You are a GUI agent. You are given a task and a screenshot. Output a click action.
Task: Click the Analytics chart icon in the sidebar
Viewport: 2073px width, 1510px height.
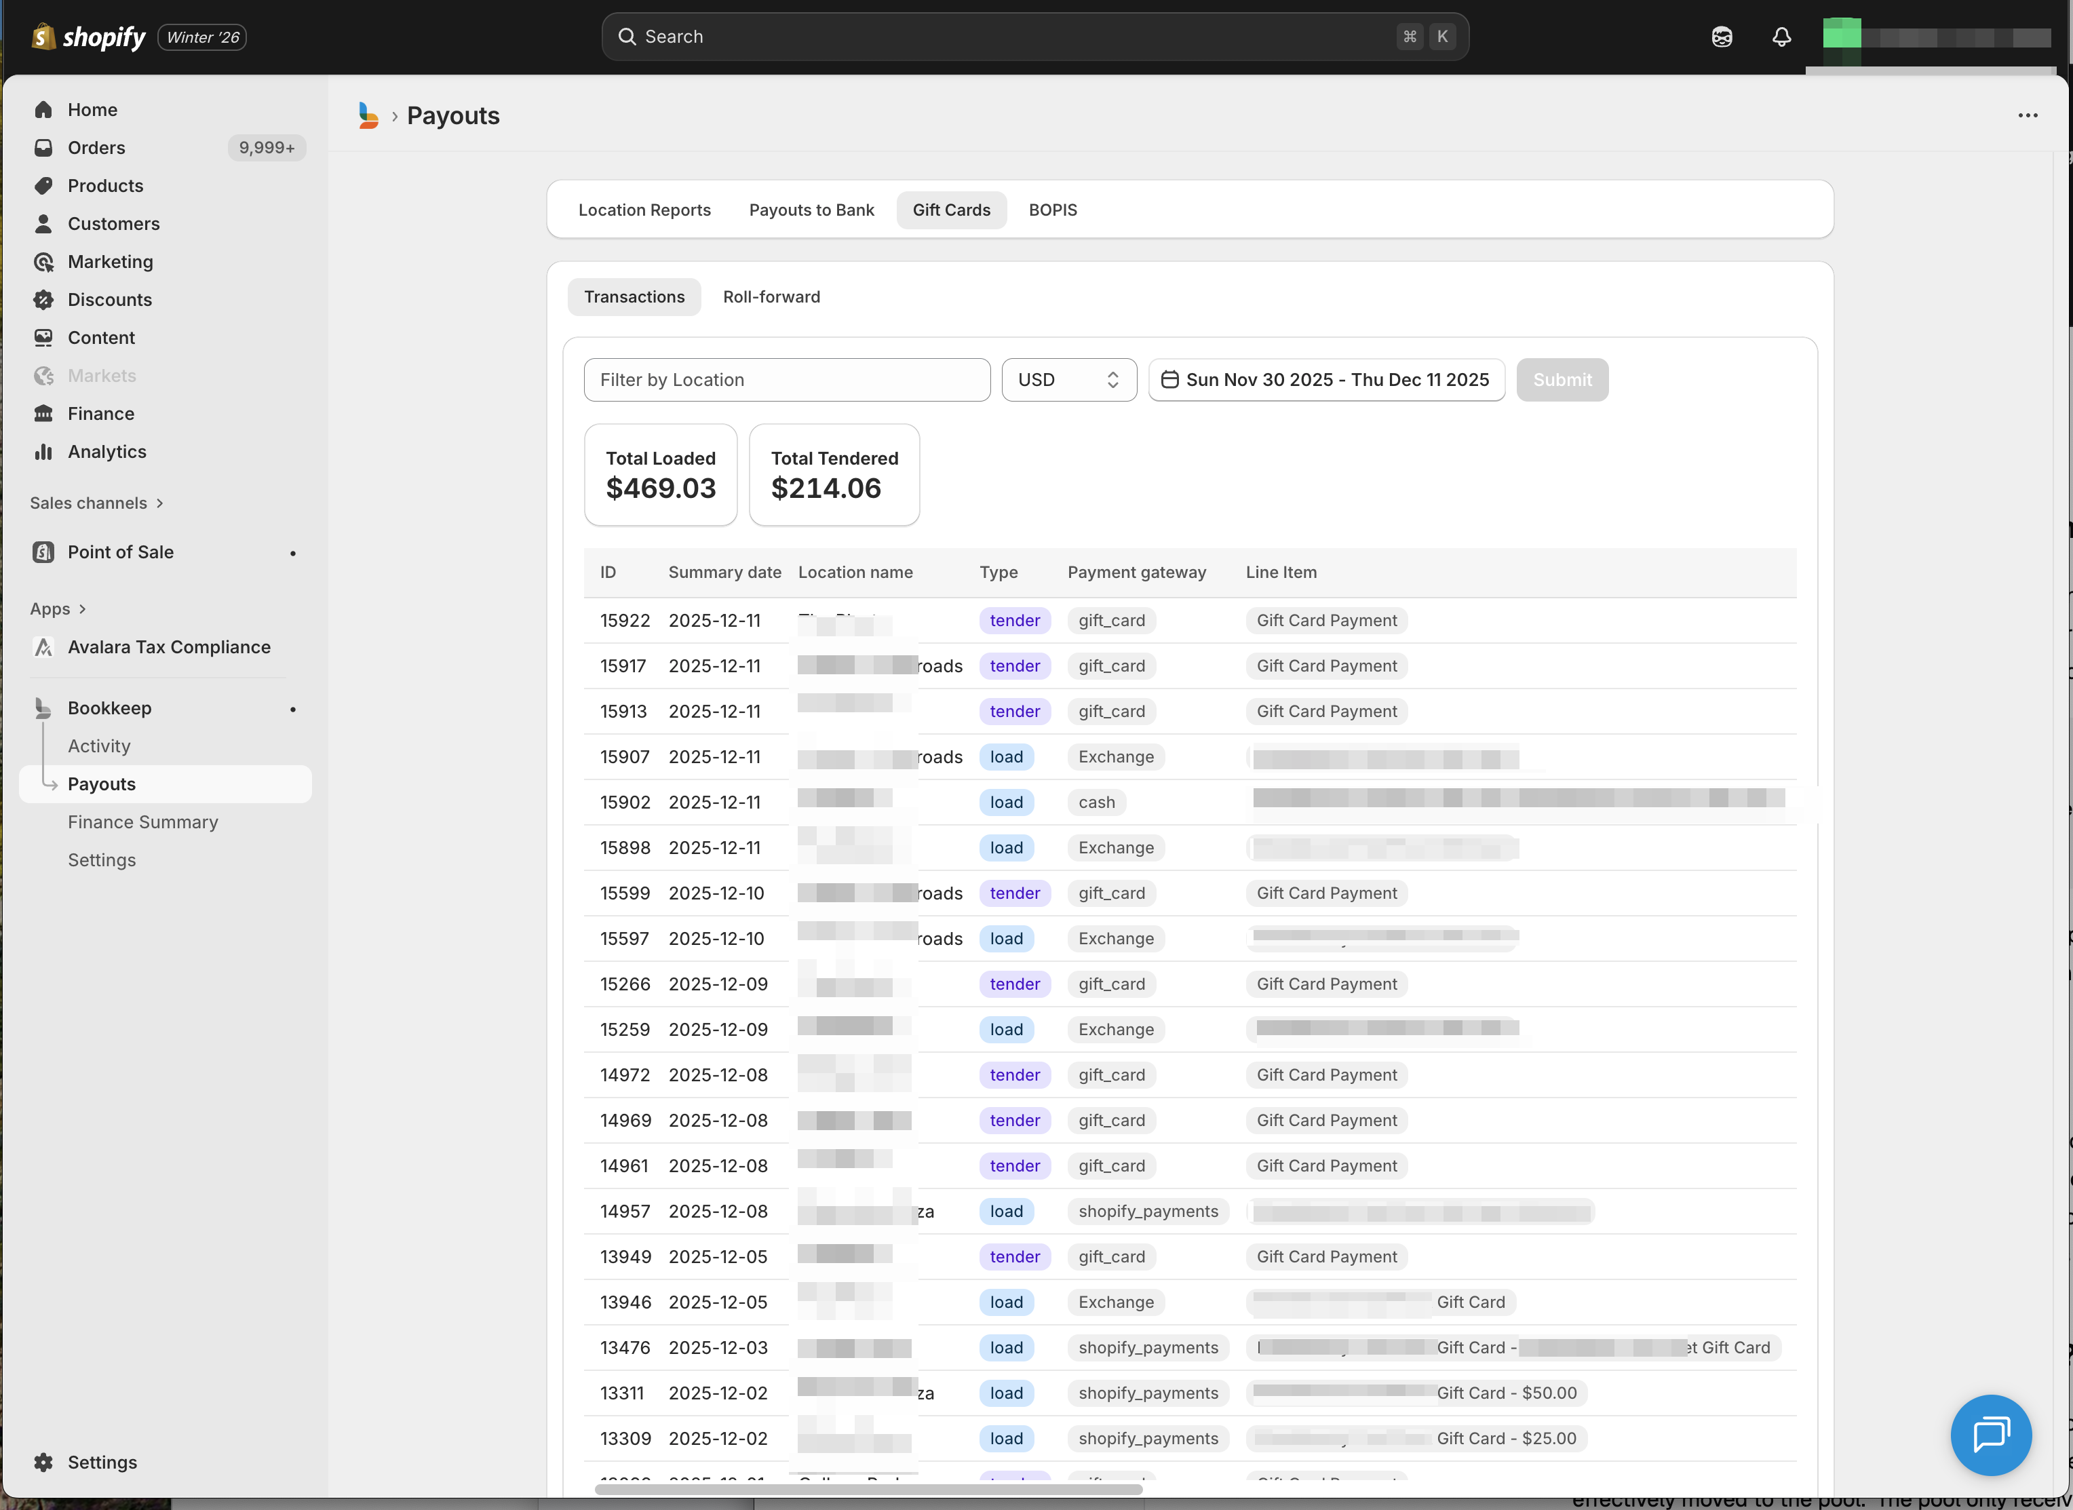point(44,450)
